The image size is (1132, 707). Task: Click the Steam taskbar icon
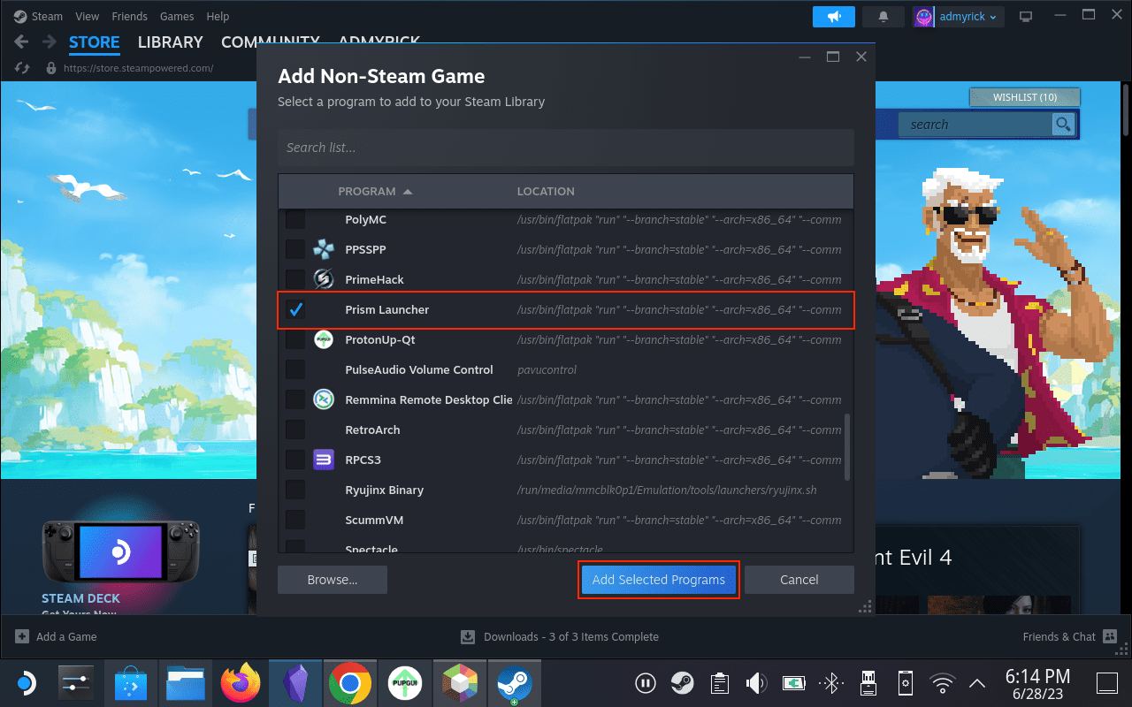[513, 683]
